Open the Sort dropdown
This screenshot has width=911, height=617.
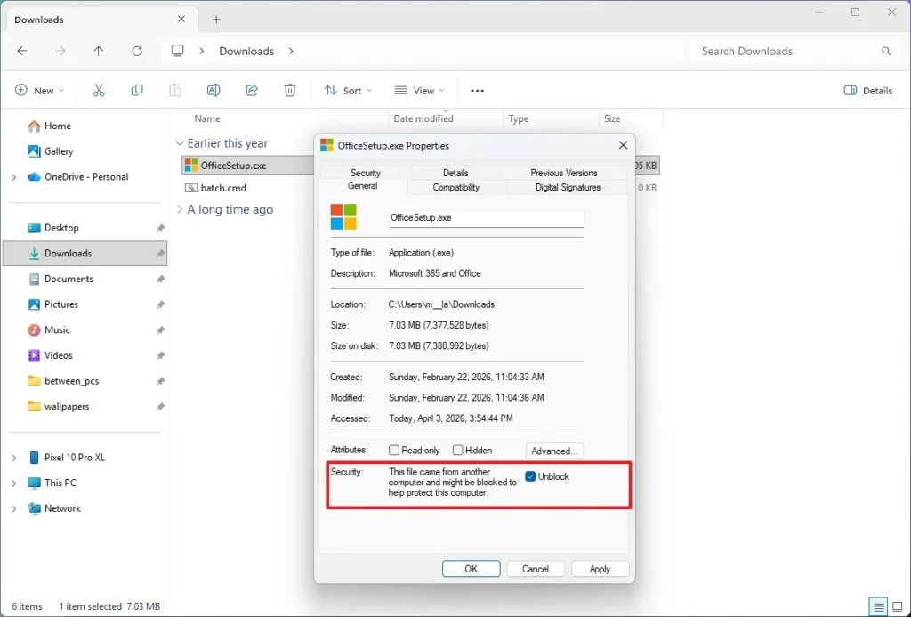(x=346, y=90)
